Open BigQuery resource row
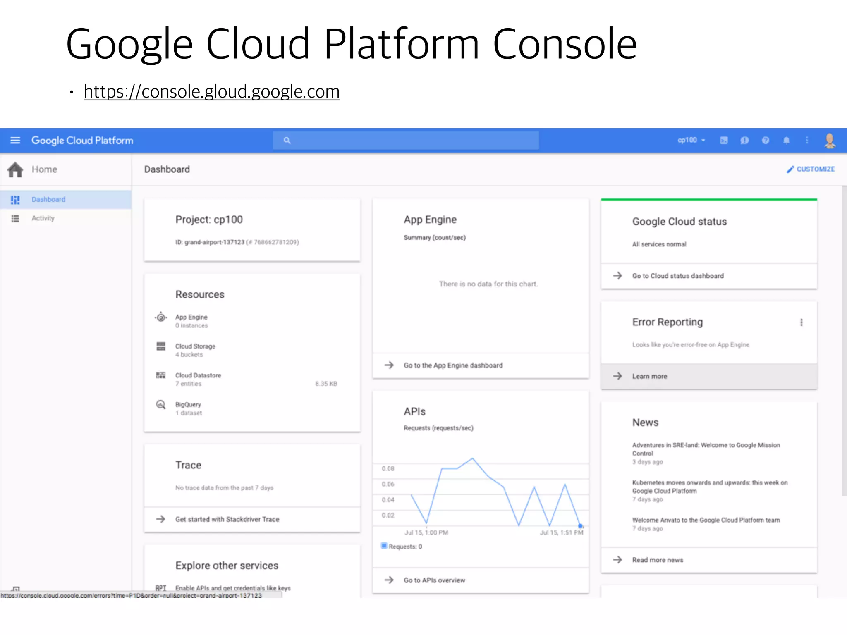The height and width of the screenshot is (635, 847). pyautogui.click(x=252, y=408)
